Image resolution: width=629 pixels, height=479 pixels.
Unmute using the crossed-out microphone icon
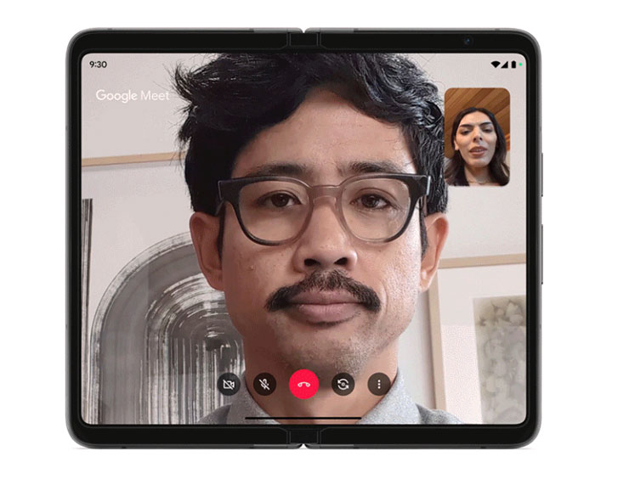[265, 384]
